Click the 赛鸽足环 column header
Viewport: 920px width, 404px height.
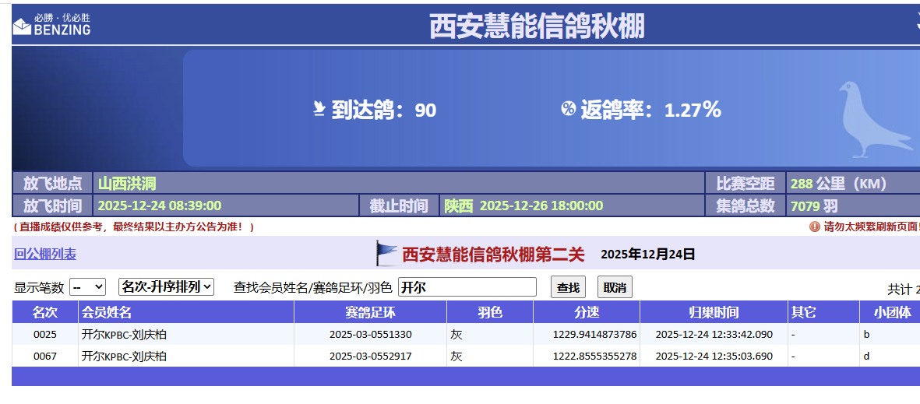click(x=370, y=312)
